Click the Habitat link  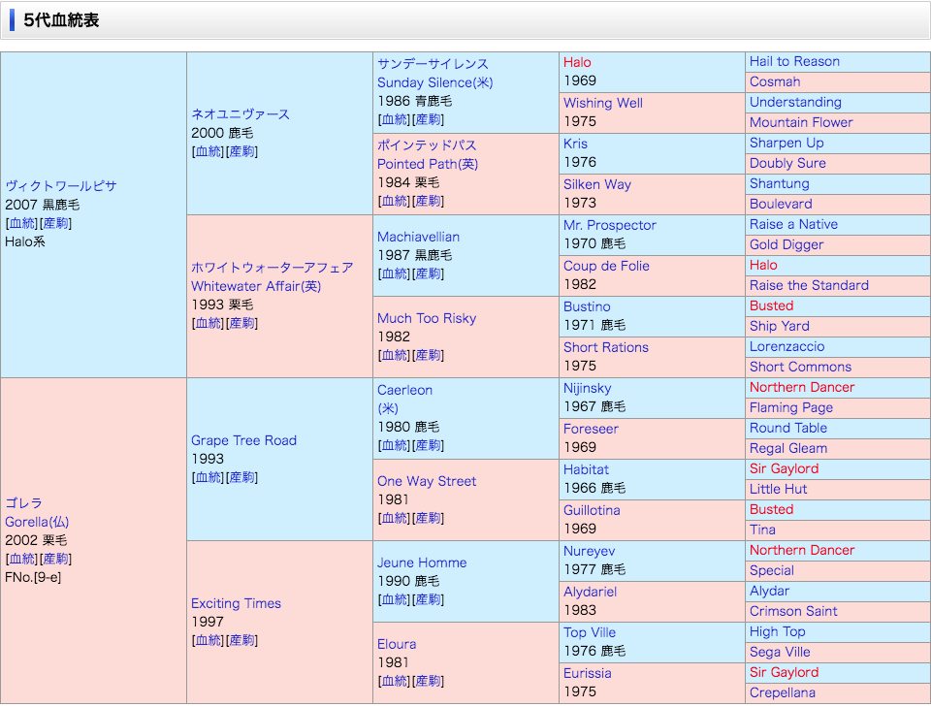point(586,469)
